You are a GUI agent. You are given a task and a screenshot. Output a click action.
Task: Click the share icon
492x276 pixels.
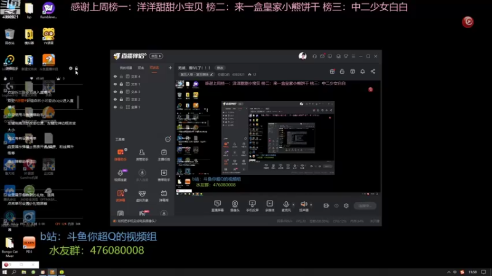(x=373, y=71)
